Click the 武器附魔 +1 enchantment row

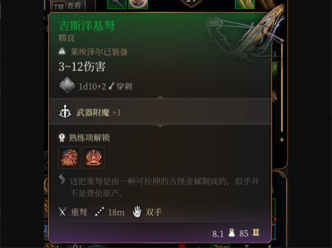(x=160, y=112)
